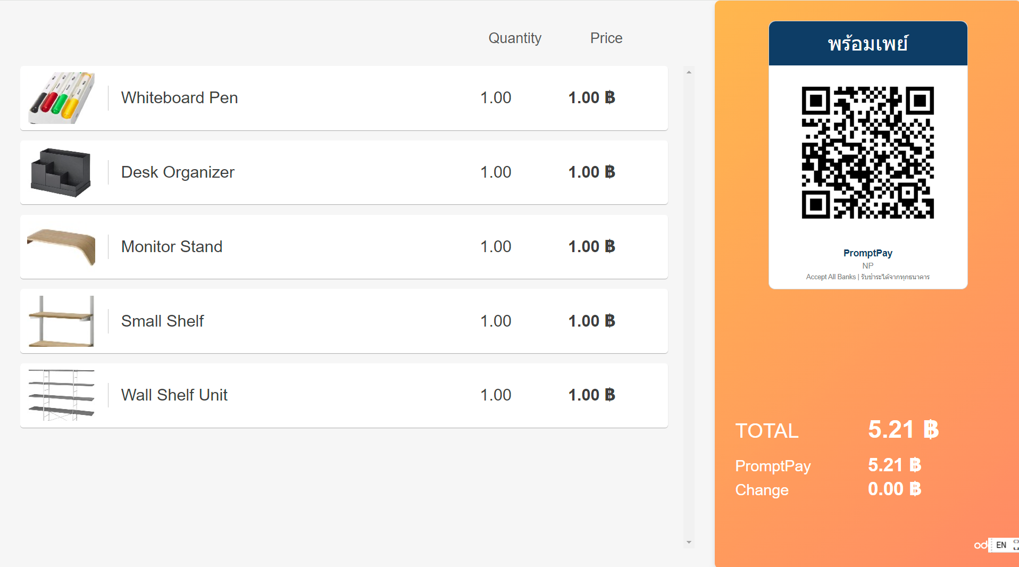Click the Change label
This screenshot has width=1019, height=567.
[762, 490]
